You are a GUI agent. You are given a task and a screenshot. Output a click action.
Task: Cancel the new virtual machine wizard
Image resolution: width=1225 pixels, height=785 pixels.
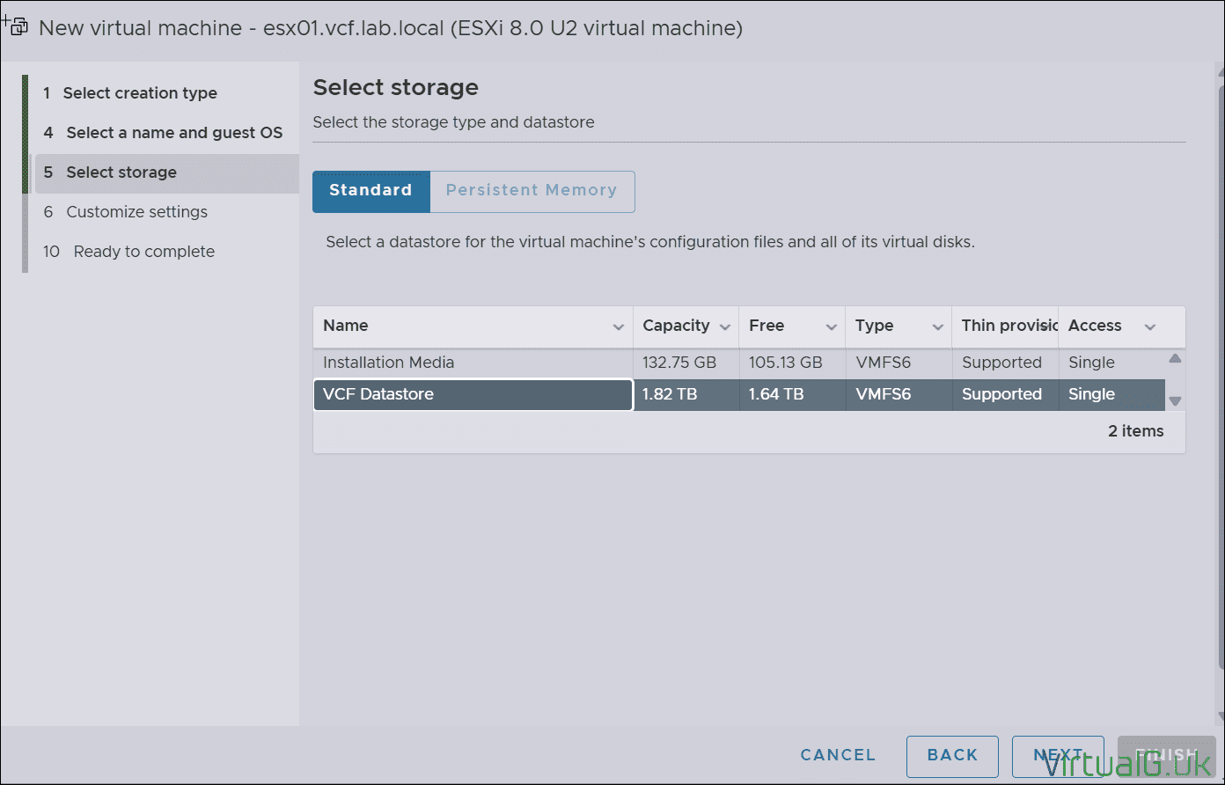coord(837,755)
